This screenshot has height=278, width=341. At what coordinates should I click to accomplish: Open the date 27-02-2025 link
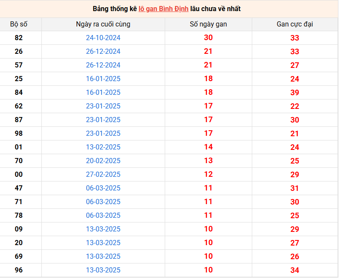click(103, 175)
